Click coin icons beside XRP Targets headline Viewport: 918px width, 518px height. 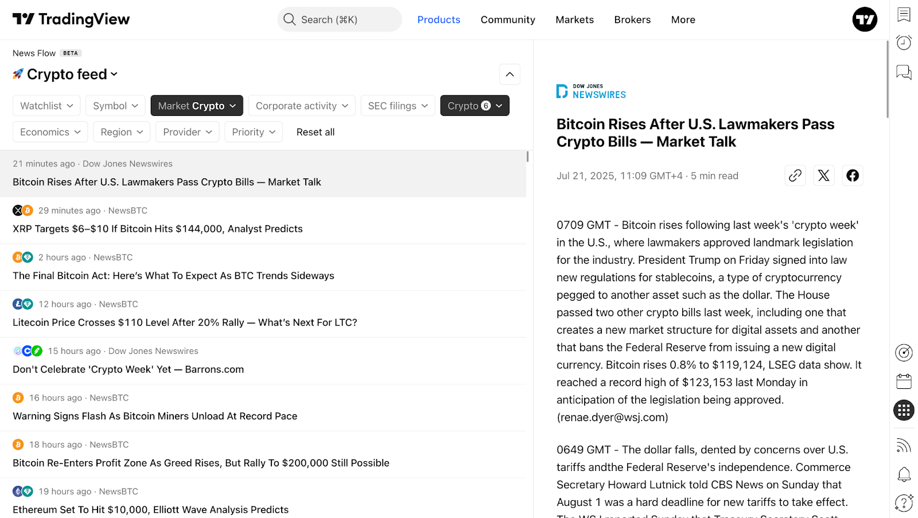[23, 211]
